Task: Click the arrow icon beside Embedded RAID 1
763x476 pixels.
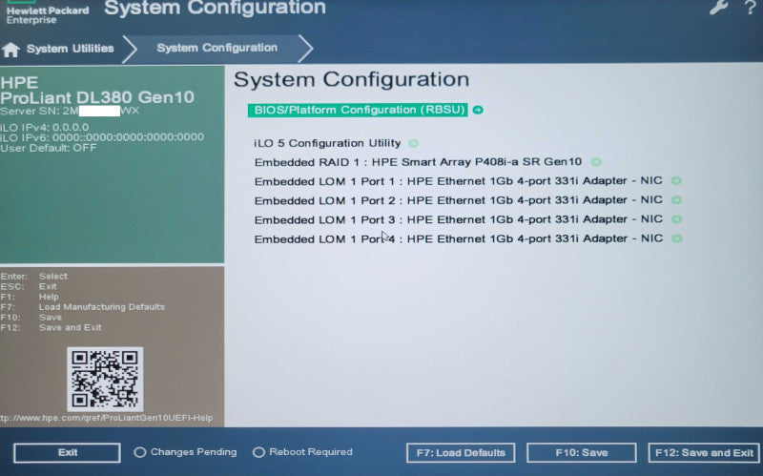Action: click(x=595, y=162)
